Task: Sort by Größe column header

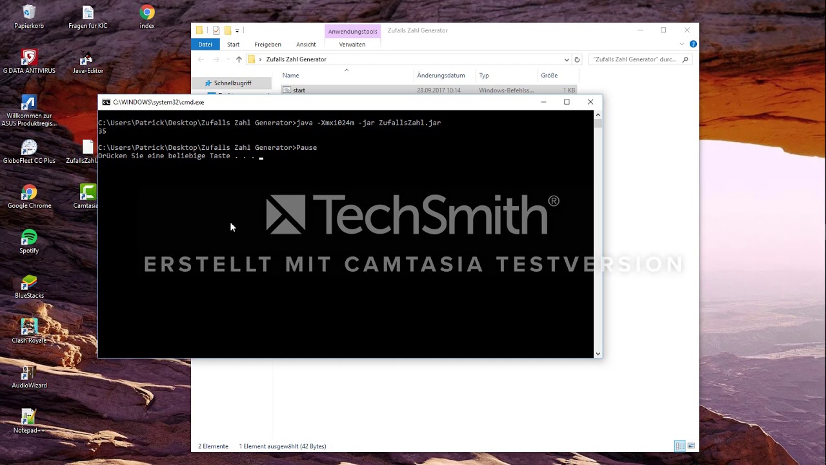Action: click(x=557, y=76)
